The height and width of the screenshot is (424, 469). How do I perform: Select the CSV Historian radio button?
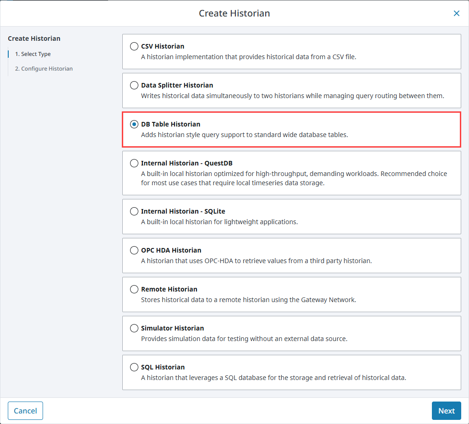(x=134, y=46)
